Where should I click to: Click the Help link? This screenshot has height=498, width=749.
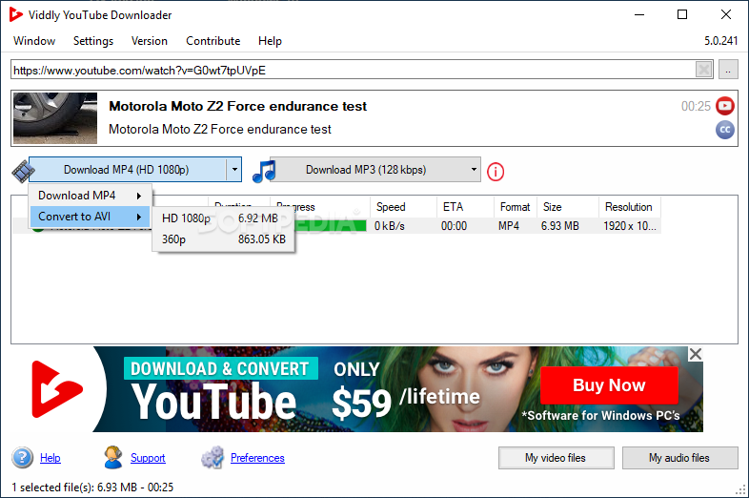51,458
